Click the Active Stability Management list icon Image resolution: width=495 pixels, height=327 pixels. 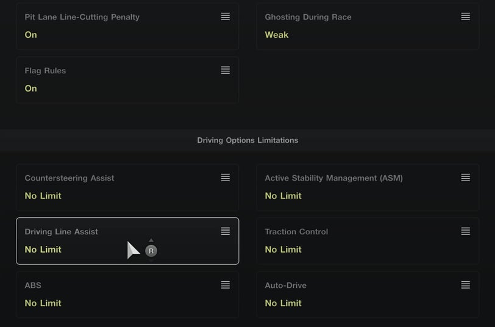[465, 178]
